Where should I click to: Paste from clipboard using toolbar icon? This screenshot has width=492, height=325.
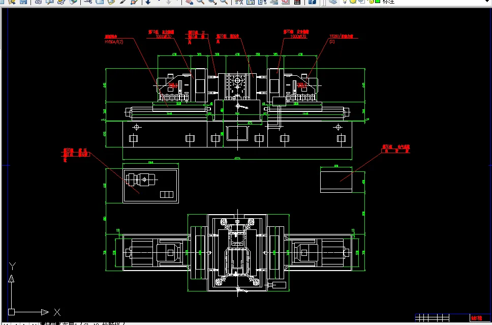click(x=111, y=2)
